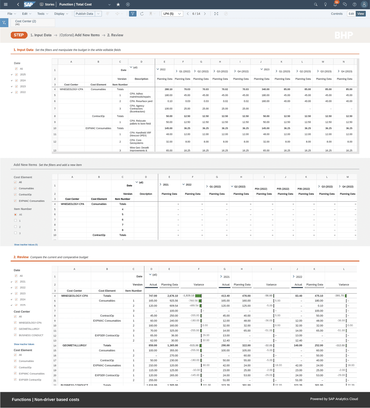Open the Edit menu

27,14
